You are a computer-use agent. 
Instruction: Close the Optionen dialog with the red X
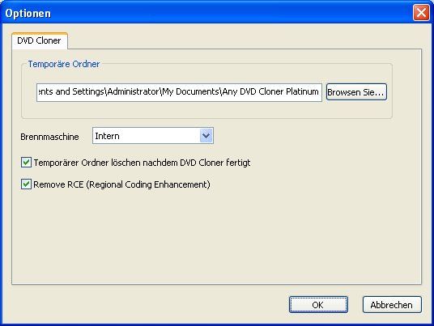[x=421, y=13]
